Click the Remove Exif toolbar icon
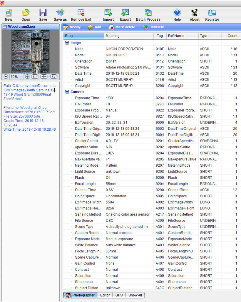 pyautogui.click(x=81, y=13)
